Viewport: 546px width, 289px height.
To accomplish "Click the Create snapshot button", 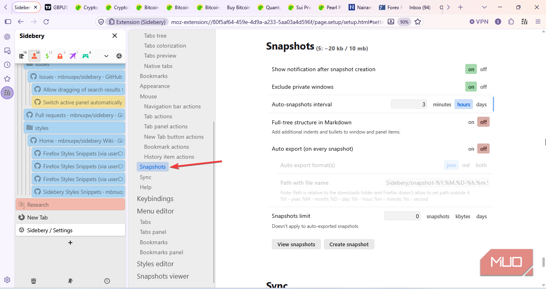I will (x=349, y=244).
